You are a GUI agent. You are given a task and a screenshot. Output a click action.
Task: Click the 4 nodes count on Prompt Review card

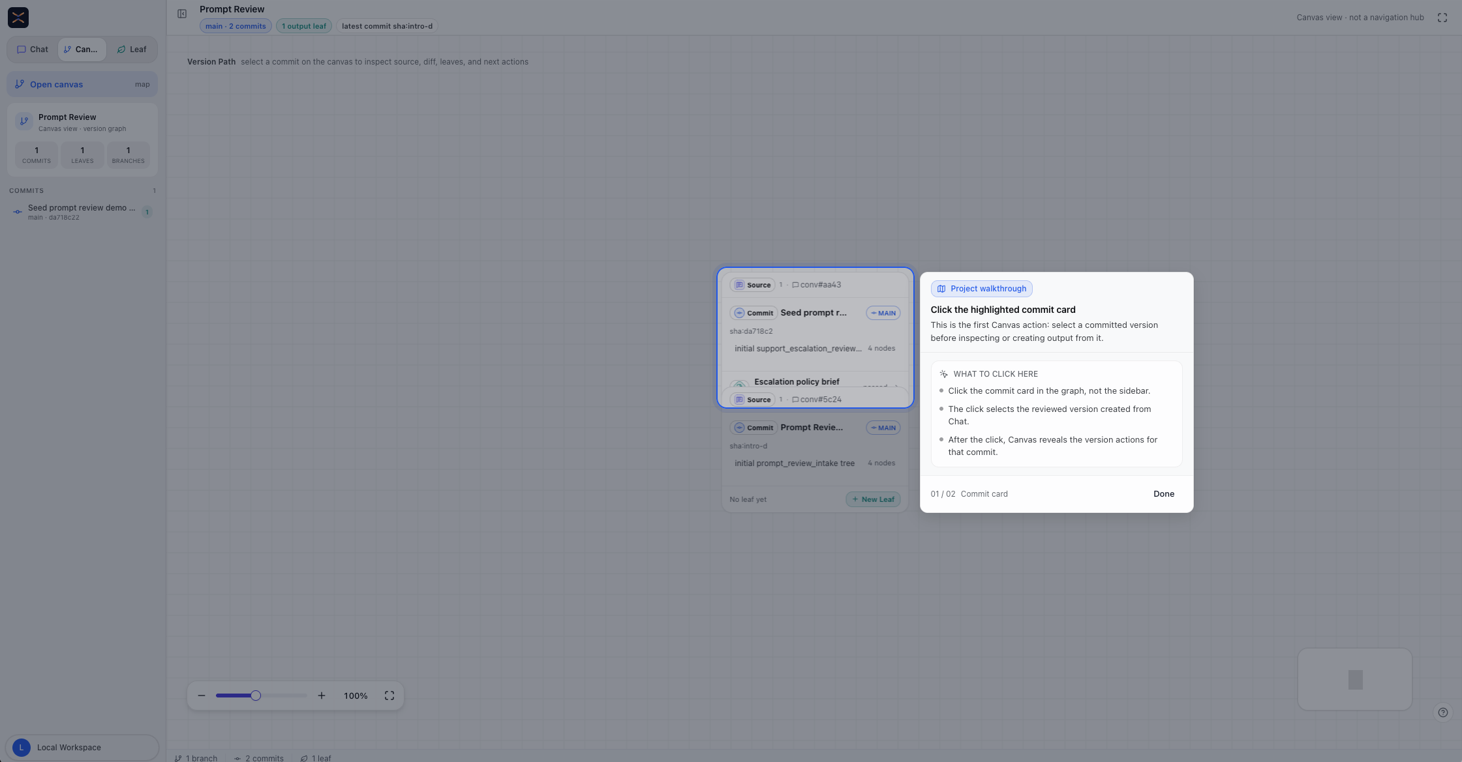pyautogui.click(x=881, y=463)
